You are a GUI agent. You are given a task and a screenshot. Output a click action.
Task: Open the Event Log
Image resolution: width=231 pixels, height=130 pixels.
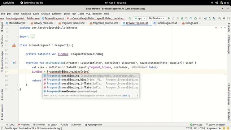click(x=196, y=125)
